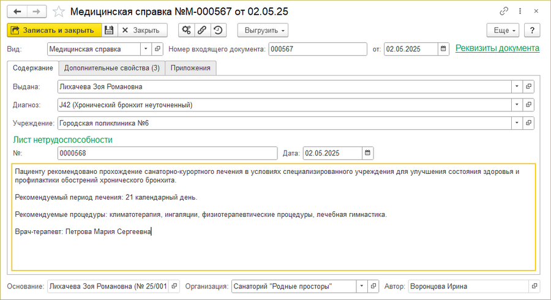Screen dimensions: 551x300
Task: Switch to the Содержание tab
Action: pyautogui.click(x=32, y=68)
